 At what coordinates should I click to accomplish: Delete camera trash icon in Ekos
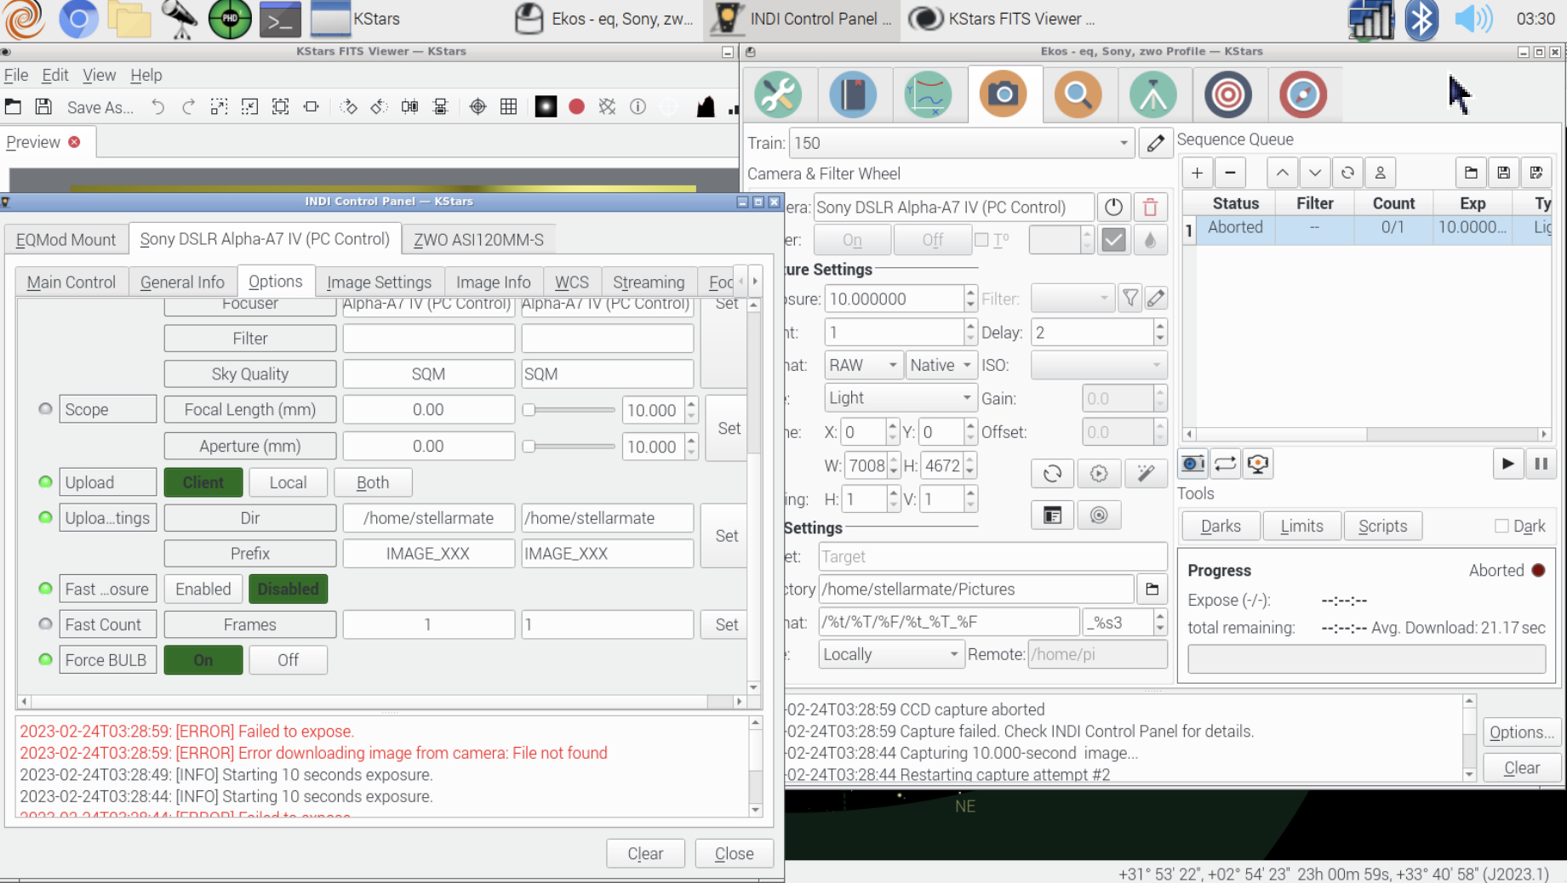(1150, 207)
